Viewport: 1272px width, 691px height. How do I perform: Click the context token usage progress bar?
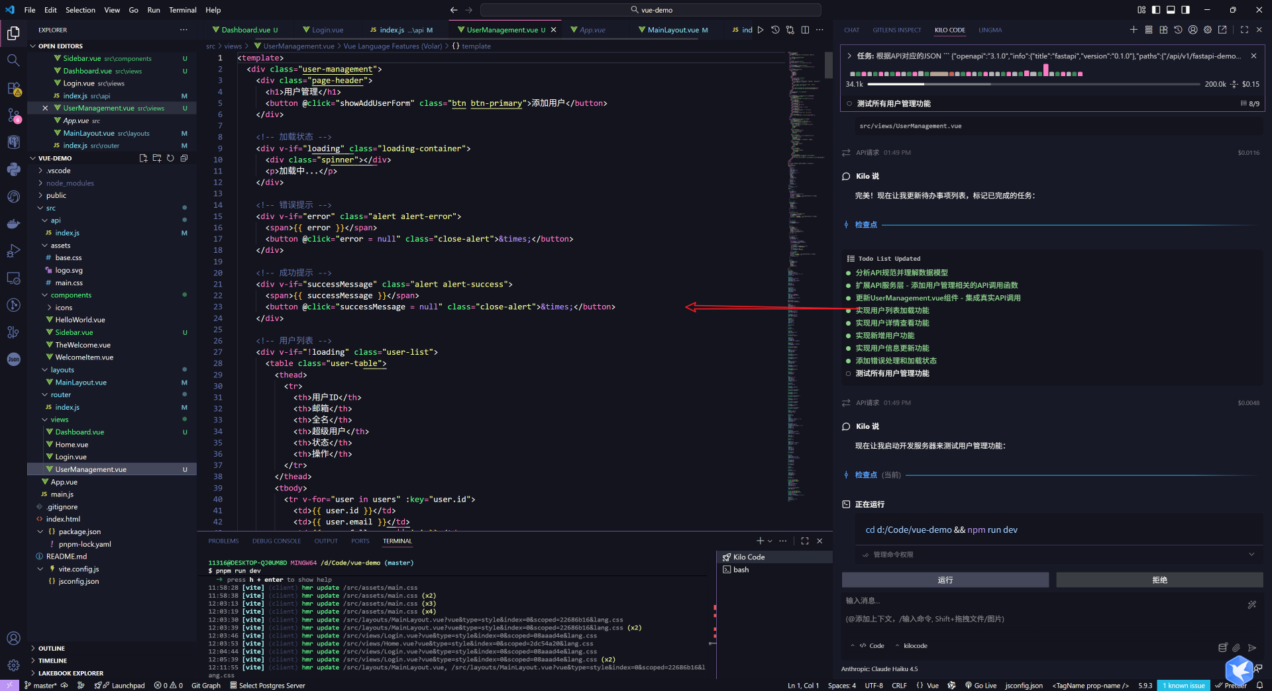1033,85
